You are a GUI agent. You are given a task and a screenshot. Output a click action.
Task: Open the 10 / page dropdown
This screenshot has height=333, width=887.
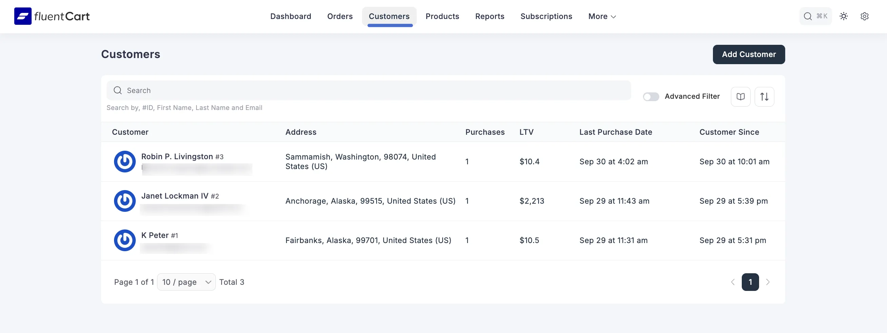[x=186, y=282]
